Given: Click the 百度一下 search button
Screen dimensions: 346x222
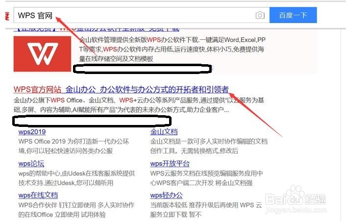Looking at the screenshot, I should coord(293,15).
